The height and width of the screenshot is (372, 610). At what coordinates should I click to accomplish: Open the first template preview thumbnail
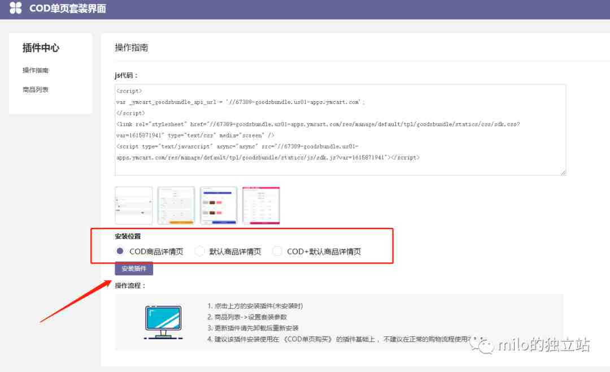click(134, 205)
